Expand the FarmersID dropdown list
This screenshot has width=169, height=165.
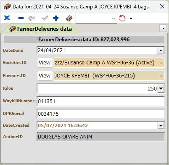click(x=161, y=76)
